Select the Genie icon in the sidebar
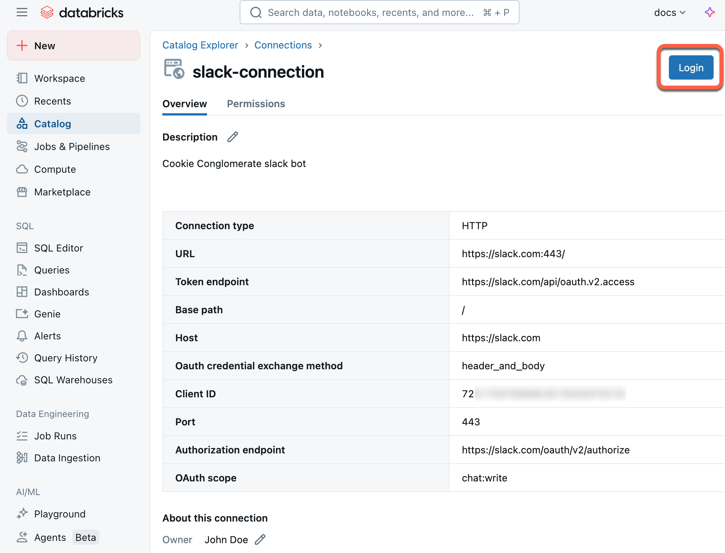 22,314
